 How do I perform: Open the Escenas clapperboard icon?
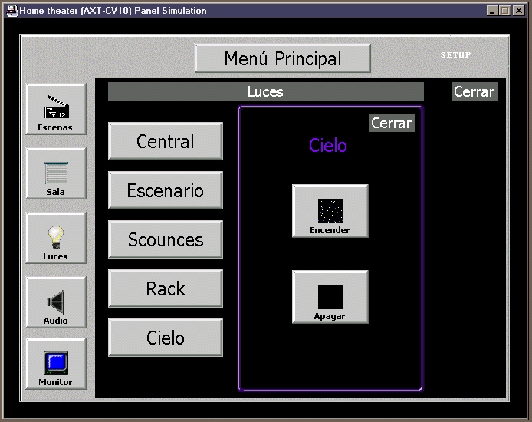click(56, 110)
